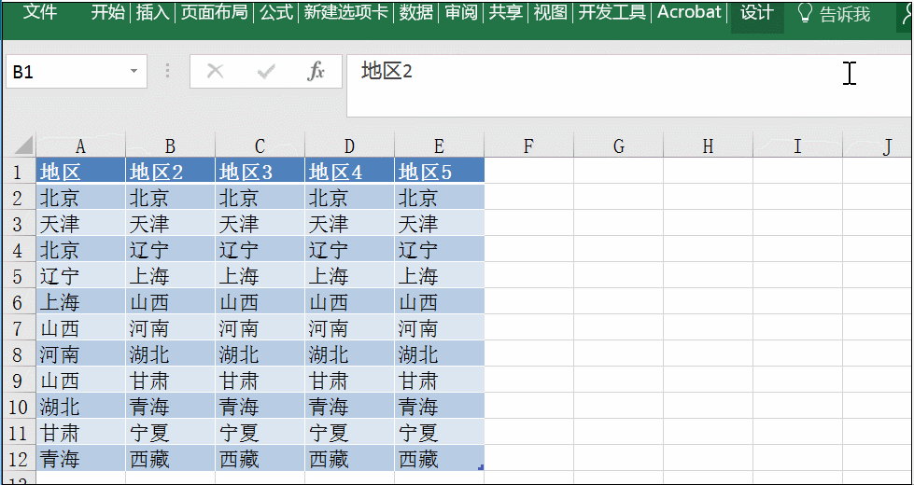
Task: Click the Name Box showing B1
Action: click(77, 72)
